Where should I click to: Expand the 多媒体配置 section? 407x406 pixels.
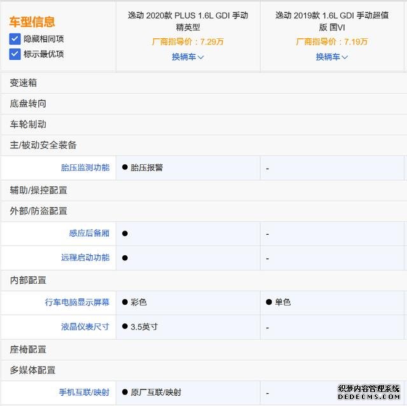tap(203, 370)
